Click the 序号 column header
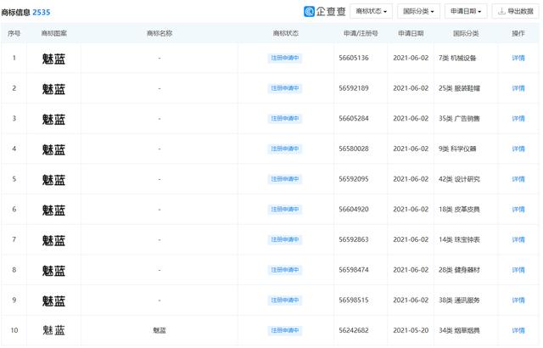Viewport: 543px width, 348px height. 14,33
